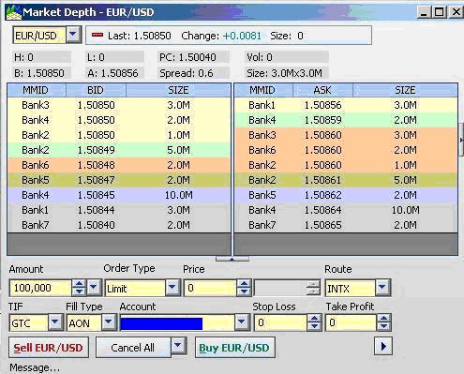This screenshot has width=464, height=374.
Task: Click the Stop Loss input field
Action: tap(280, 322)
